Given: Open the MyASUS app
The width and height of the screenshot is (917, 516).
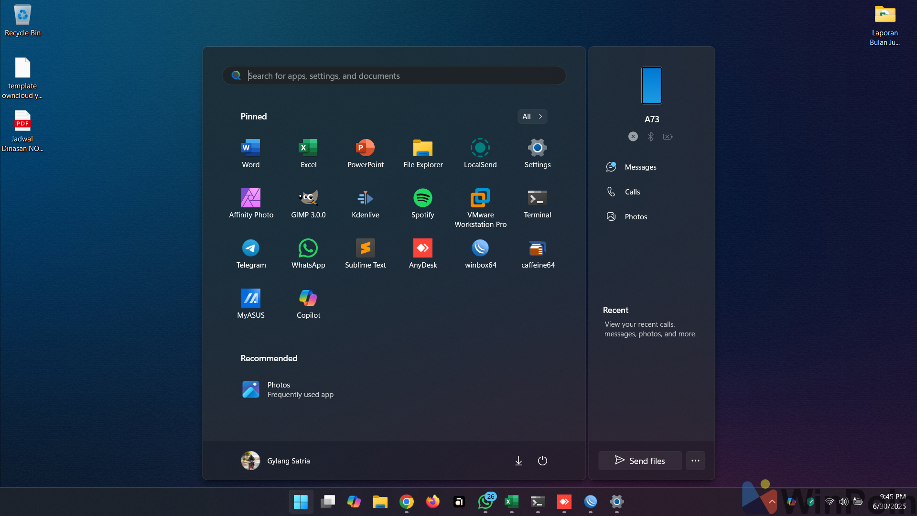Looking at the screenshot, I should (251, 304).
